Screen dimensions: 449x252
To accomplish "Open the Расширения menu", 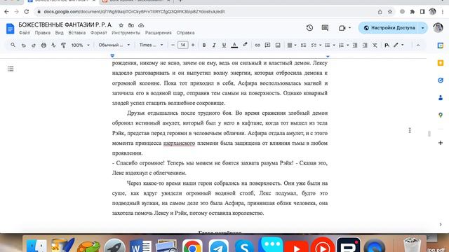I will click(x=158, y=33).
